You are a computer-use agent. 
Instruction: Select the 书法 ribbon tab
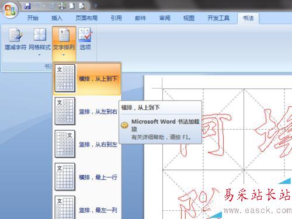[x=248, y=18]
